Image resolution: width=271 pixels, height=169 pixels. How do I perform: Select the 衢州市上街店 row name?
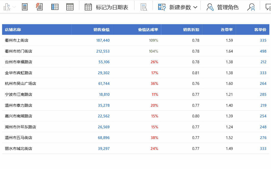pyautogui.click(x=17, y=40)
